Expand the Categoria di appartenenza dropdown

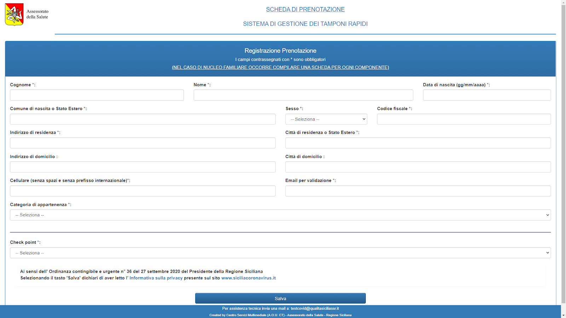pyautogui.click(x=280, y=215)
